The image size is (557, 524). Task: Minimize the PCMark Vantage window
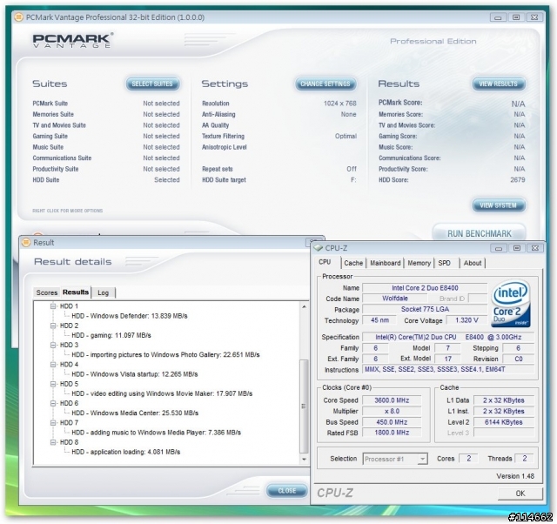(x=498, y=17)
